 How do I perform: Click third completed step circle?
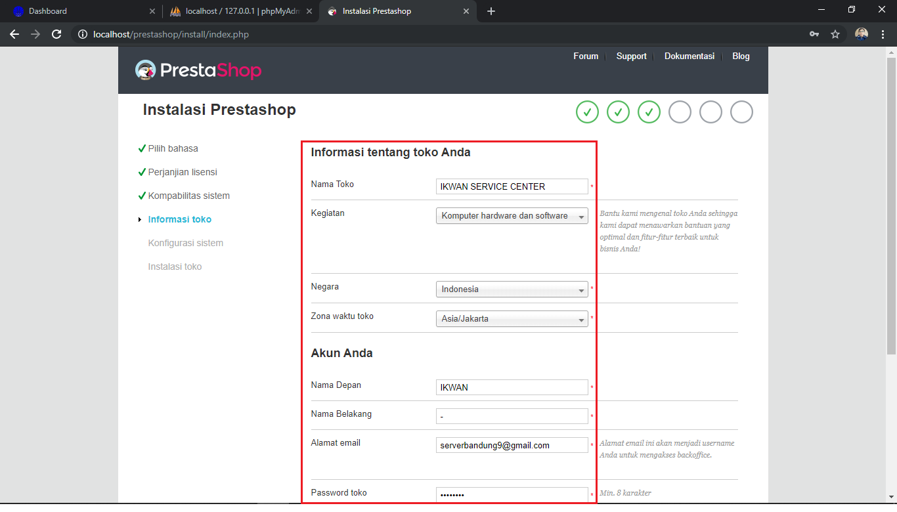(649, 112)
